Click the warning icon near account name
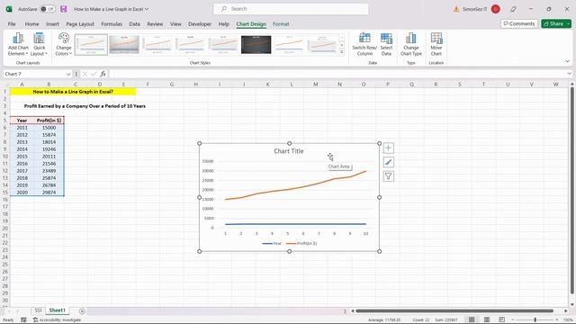Image resolution: width=576 pixels, height=324 pixels. tap(456, 9)
